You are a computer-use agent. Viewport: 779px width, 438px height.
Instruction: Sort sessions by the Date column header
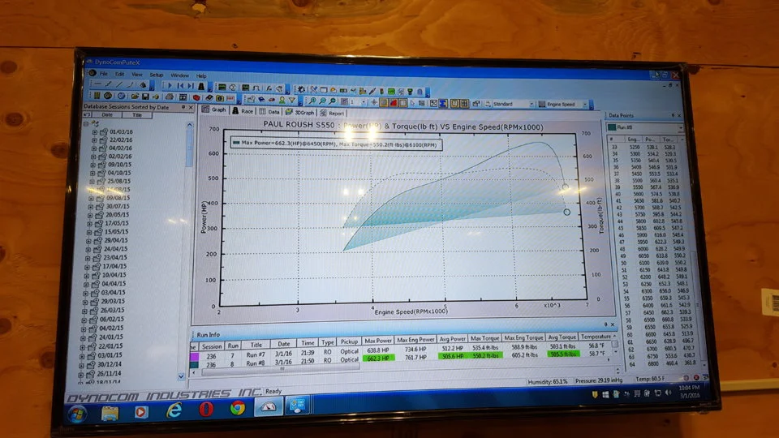(107, 114)
